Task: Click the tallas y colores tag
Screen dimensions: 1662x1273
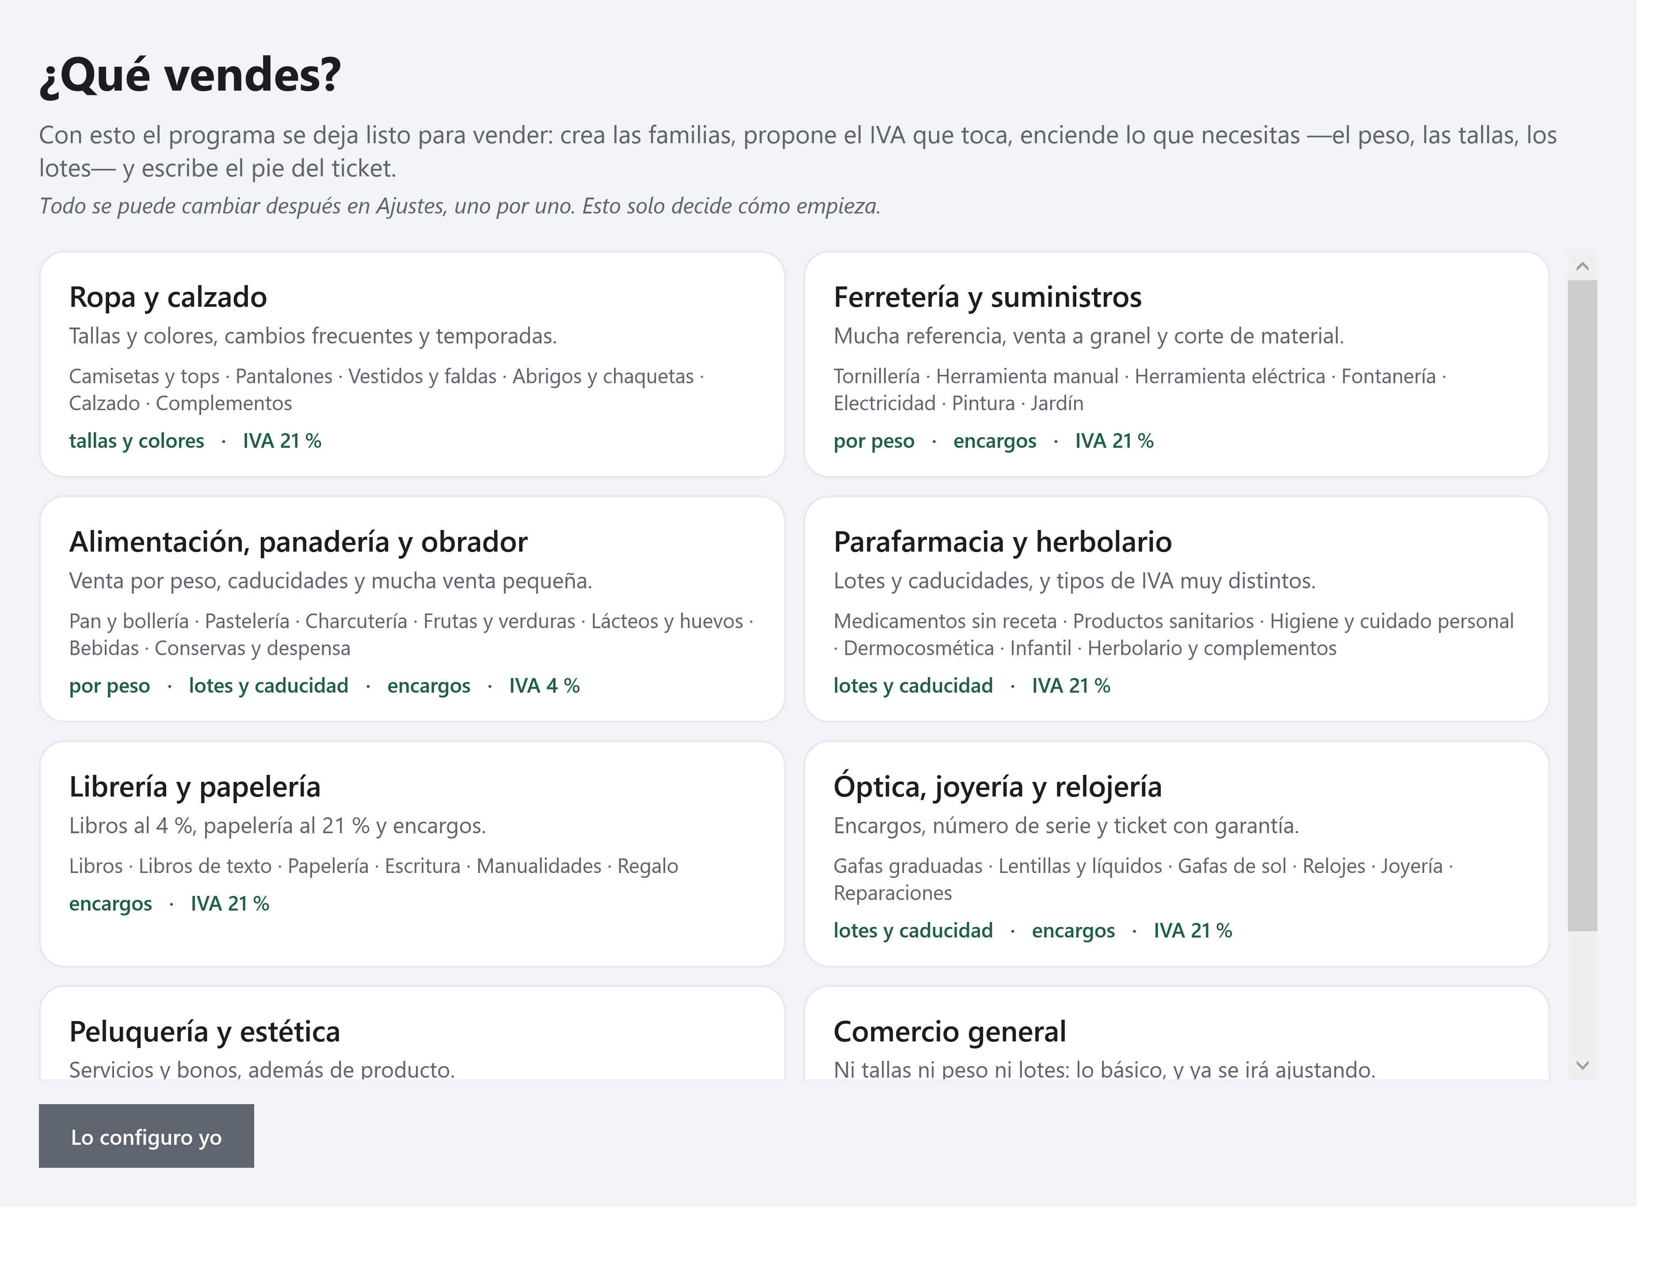Action: (137, 441)
